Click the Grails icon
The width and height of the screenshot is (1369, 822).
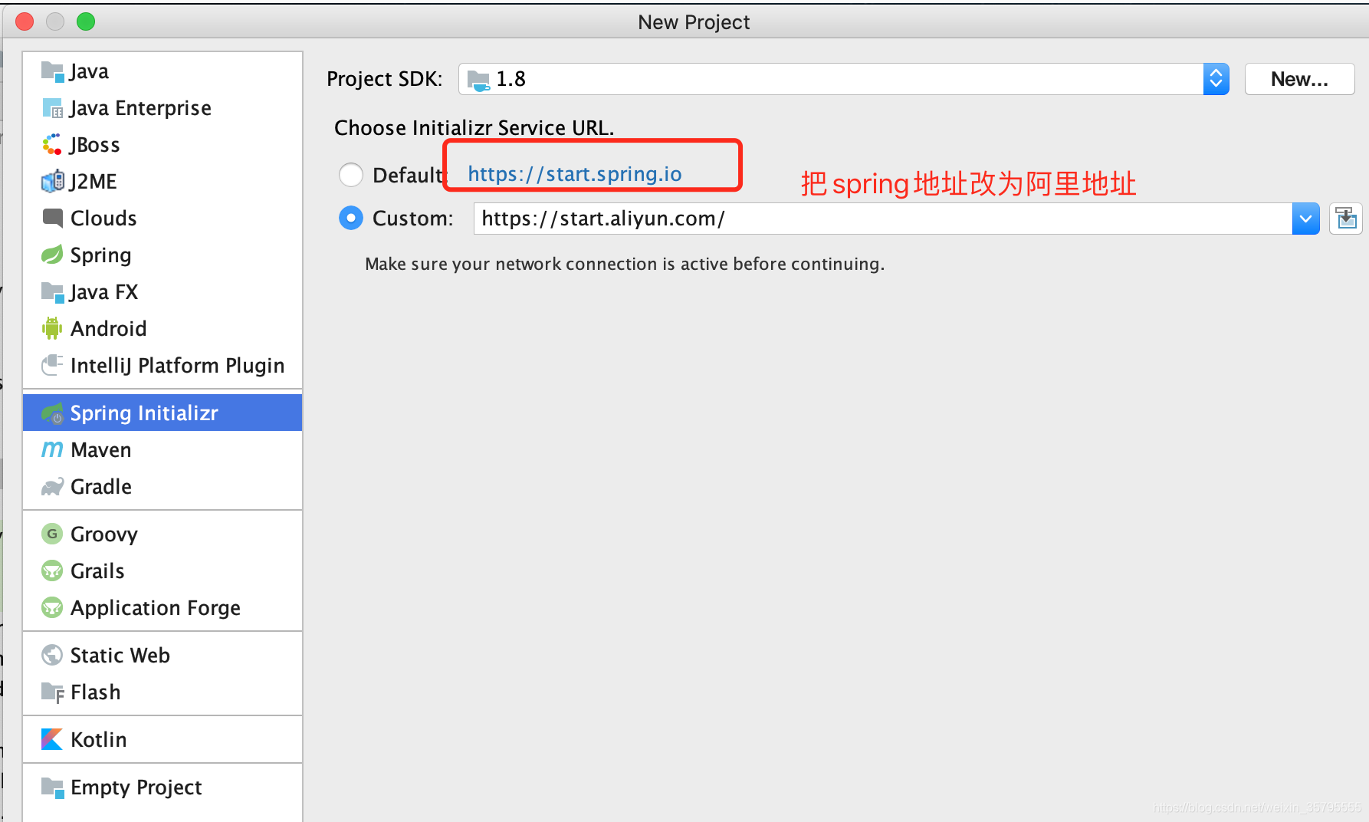coord(52,571)
